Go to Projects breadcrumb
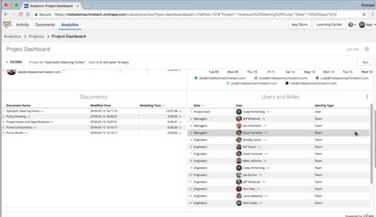Screen dimensions: 376x217 click(x=36, y=36)
